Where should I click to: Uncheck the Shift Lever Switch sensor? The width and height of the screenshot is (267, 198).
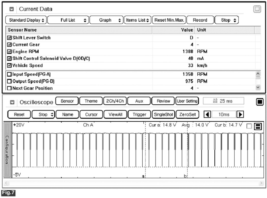click(x=10, y=38)
